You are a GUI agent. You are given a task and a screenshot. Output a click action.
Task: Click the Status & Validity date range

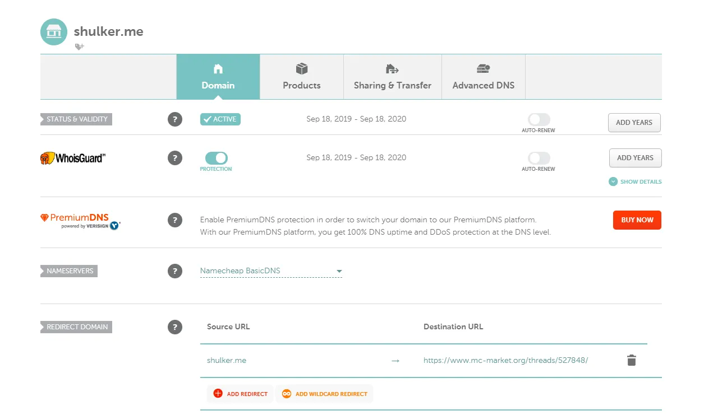pos(356,119)
